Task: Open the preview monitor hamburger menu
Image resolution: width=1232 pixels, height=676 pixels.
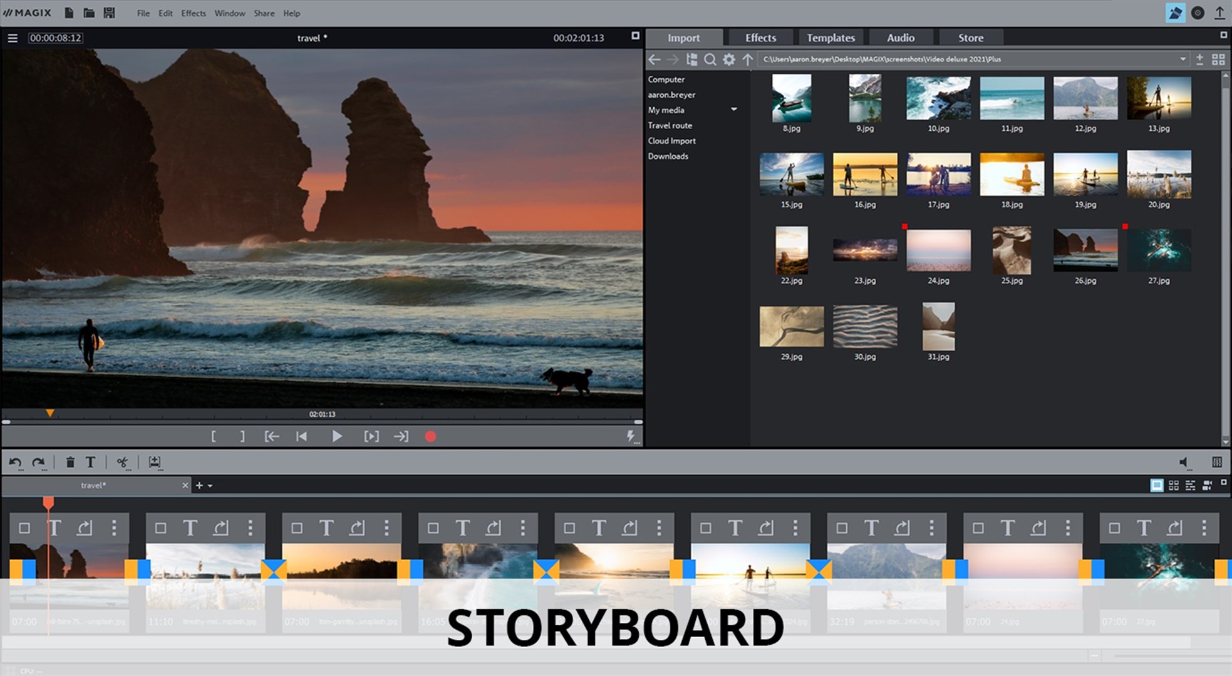Action: 12,38
